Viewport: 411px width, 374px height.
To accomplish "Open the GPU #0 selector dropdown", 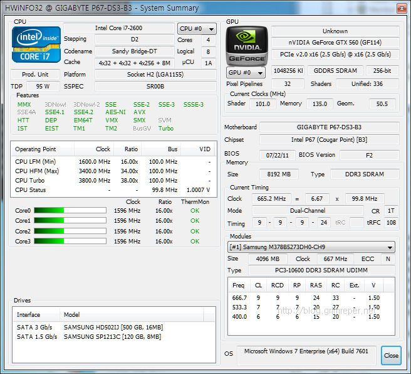I will click(x=246, y=72).
